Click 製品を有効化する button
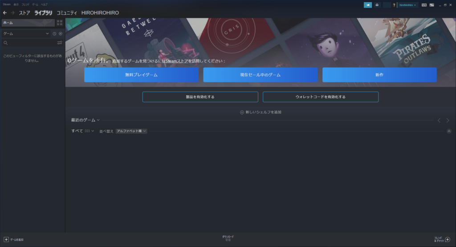The image size is (456, 247). pyautogui.click(x=200, y=97)
